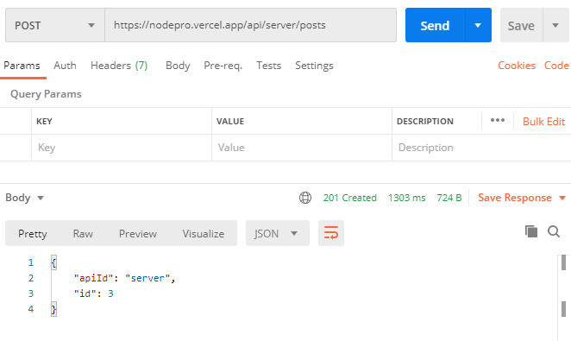Expand the Save button dropdown arrow

[555, 25]
